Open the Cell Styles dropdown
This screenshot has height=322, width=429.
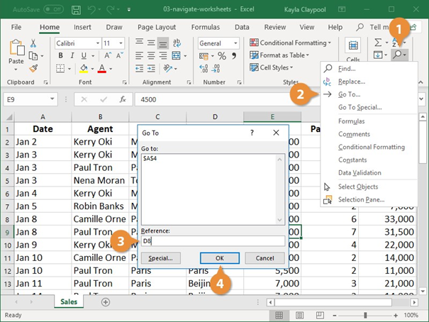point(271,67)
